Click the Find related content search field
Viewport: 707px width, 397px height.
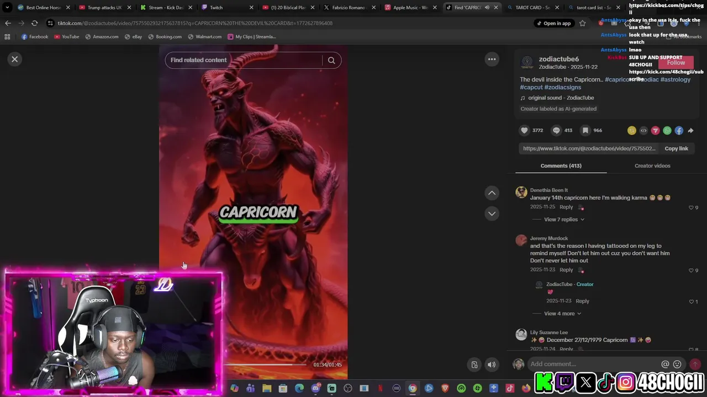(x=244, y=60)
